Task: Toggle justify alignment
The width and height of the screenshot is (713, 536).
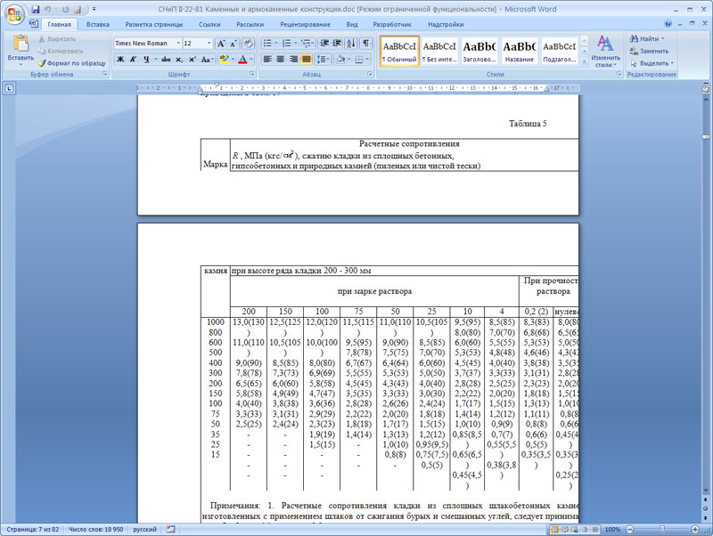Action: (x=306, y=59)
